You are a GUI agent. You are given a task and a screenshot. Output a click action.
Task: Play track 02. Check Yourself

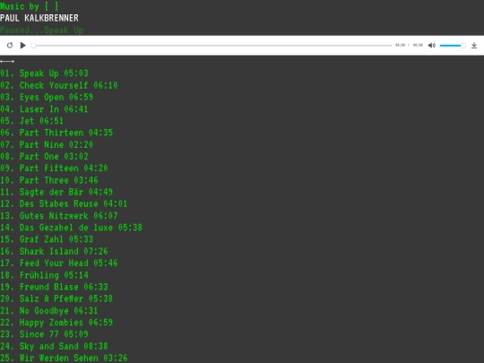pyautogui.click(x=58, y=85)
